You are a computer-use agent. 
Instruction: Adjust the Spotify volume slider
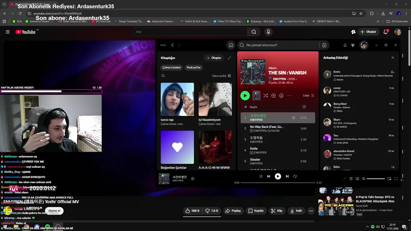[376, 179]
